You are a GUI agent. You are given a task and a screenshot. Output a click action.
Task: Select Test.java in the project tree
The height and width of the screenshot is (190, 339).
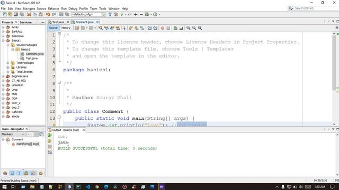coord(32,59)
